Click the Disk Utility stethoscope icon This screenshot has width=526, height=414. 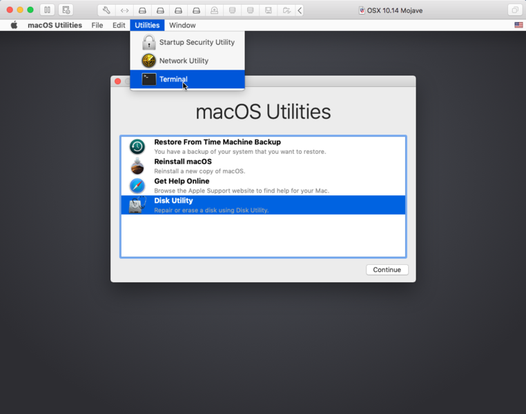coord(137,205)
